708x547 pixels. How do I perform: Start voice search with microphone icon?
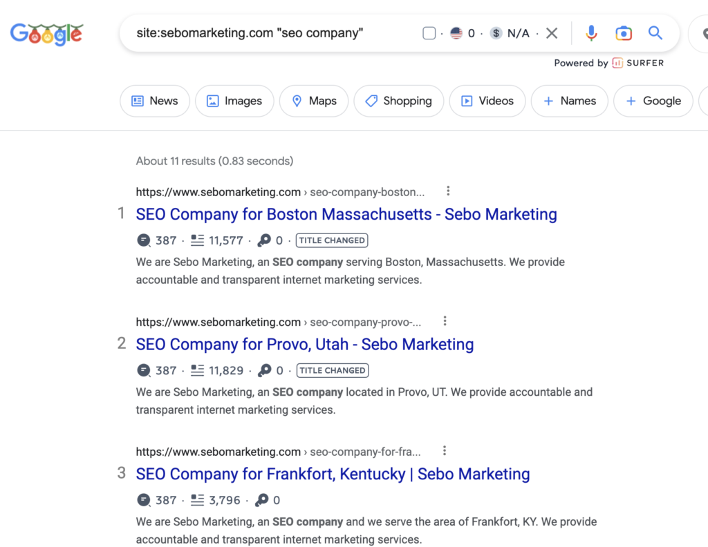click(591, 33)
